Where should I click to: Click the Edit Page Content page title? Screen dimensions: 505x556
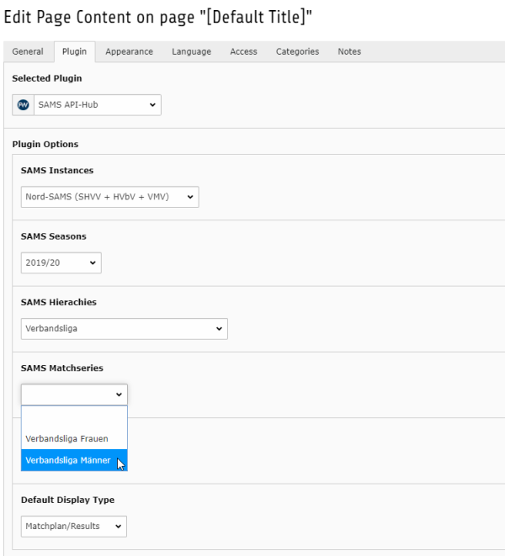tap(158, 17)
